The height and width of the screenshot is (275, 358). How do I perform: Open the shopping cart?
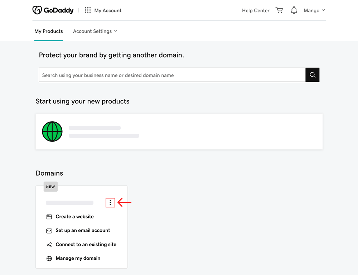279,10
